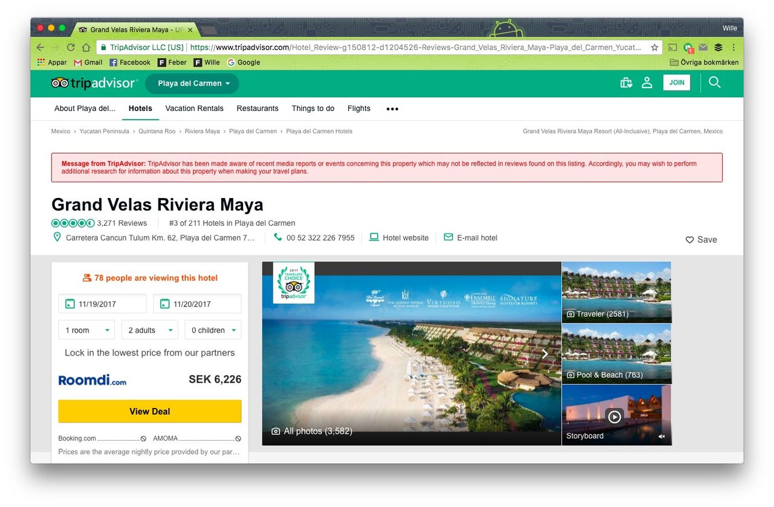Go to the Restaurants tab
Screen dimensions: 774x507
258,109
